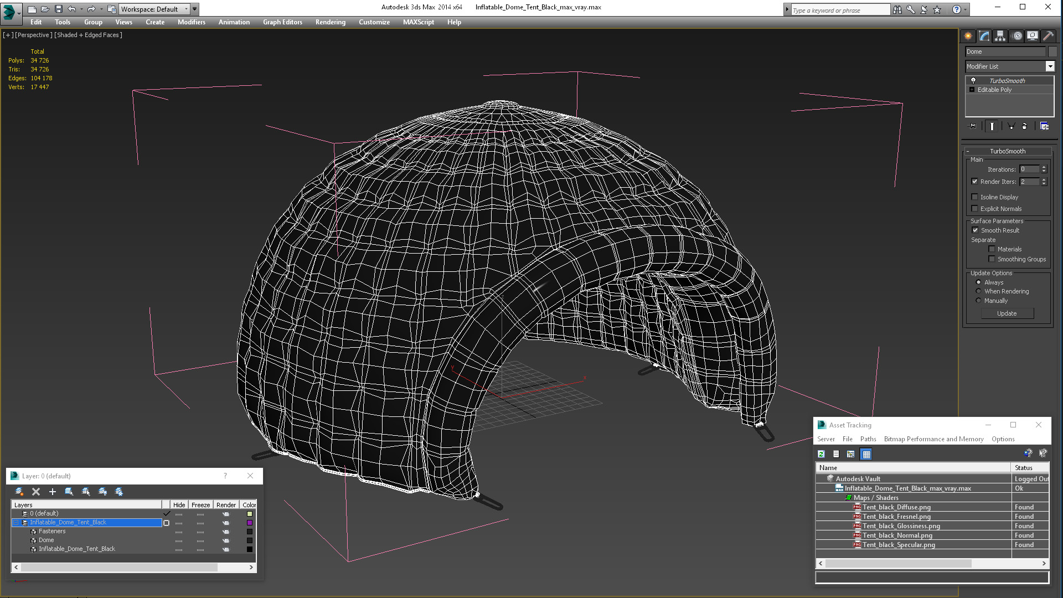The width and height of the screenshot is (1063, 598).
Task: Click Freeze column header in Layer dialog
Action: pos(200,505)
